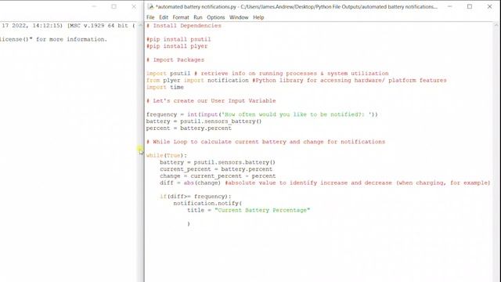Screen dimensions: 501x282
Task: Click the shell window scrollbar up arrow
Action: coord(140,25)
